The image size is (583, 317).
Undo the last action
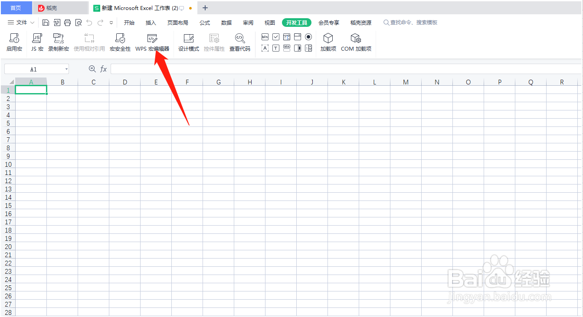pos(89,23)
